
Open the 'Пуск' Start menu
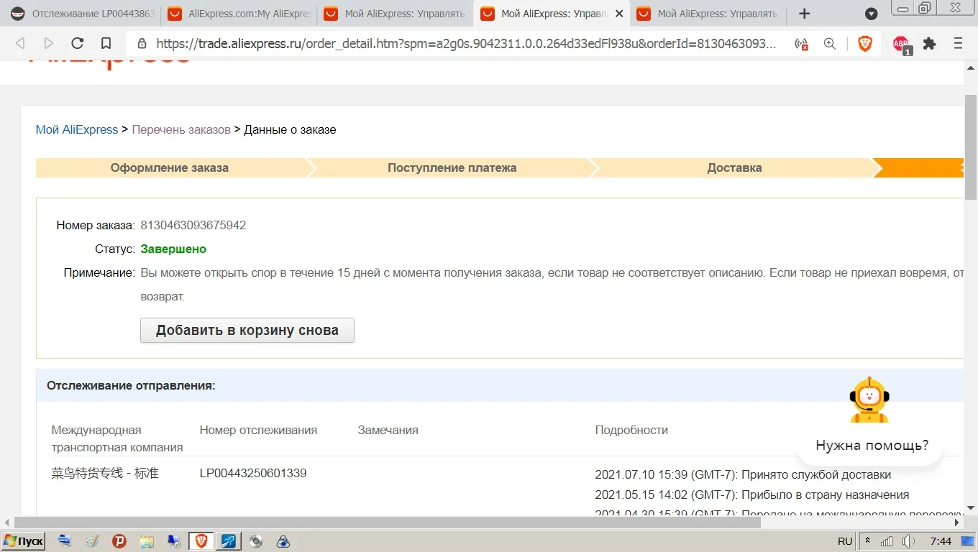pos(24,541)
